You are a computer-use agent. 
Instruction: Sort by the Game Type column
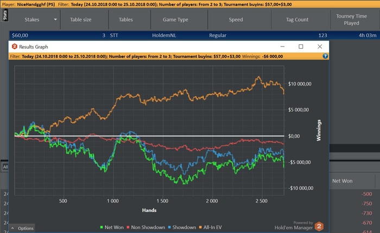coord(175,20)
